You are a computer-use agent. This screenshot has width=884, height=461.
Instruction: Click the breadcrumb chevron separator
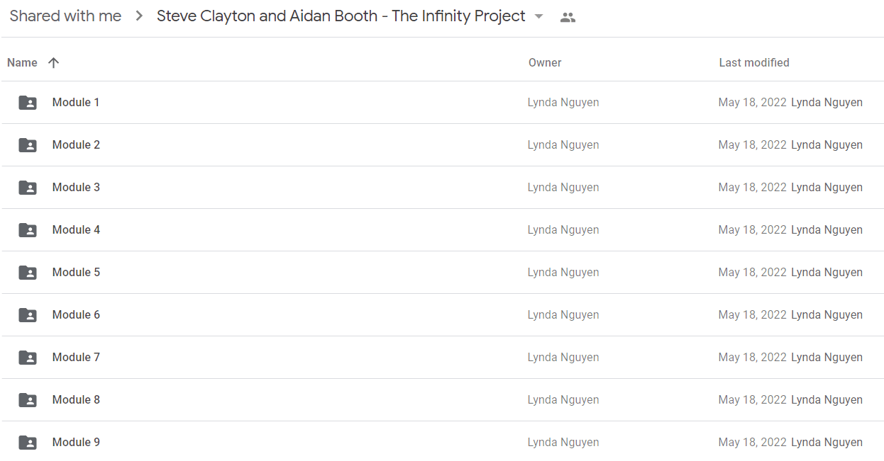pos(139,16)
